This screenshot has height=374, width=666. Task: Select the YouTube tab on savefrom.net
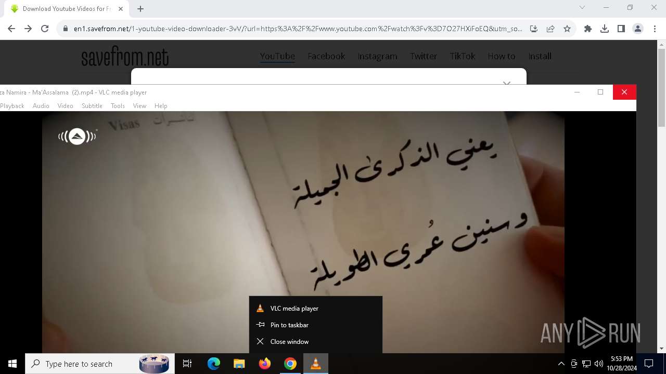[x=277, y=56]
